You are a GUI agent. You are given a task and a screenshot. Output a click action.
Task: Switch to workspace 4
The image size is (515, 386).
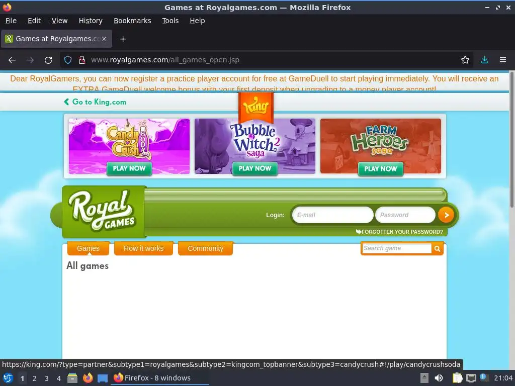coord(59,378)
